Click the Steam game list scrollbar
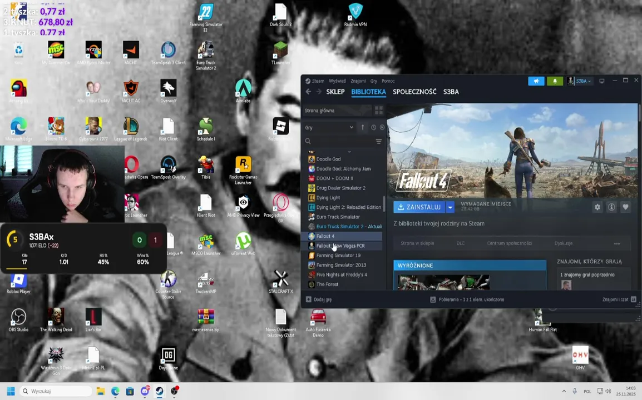The height and width of the screenshot is (400, 642). [384, 203]
